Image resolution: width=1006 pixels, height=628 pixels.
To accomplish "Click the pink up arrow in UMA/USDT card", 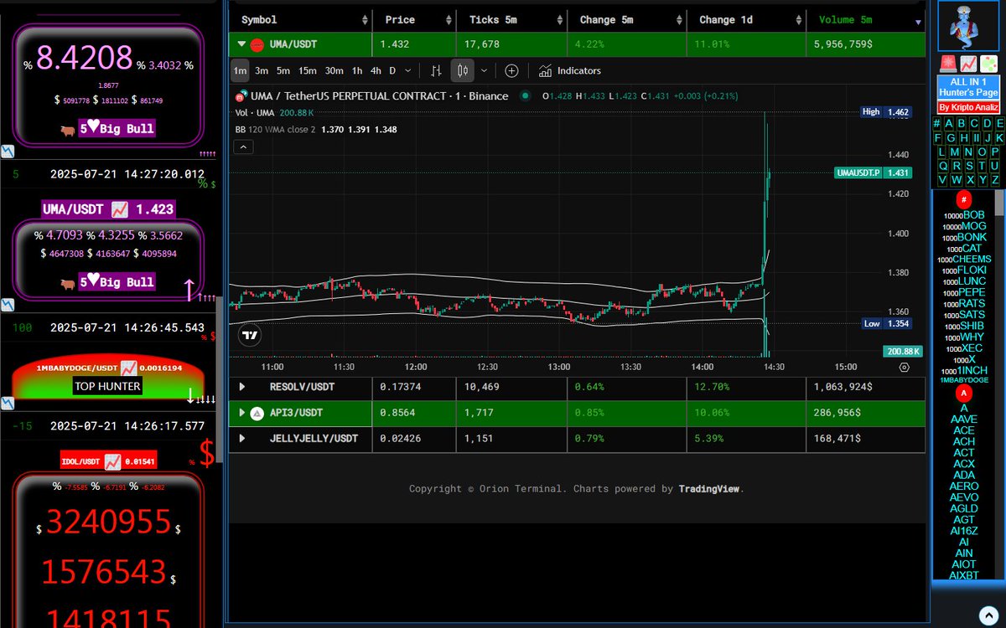I will click(190, 289).
